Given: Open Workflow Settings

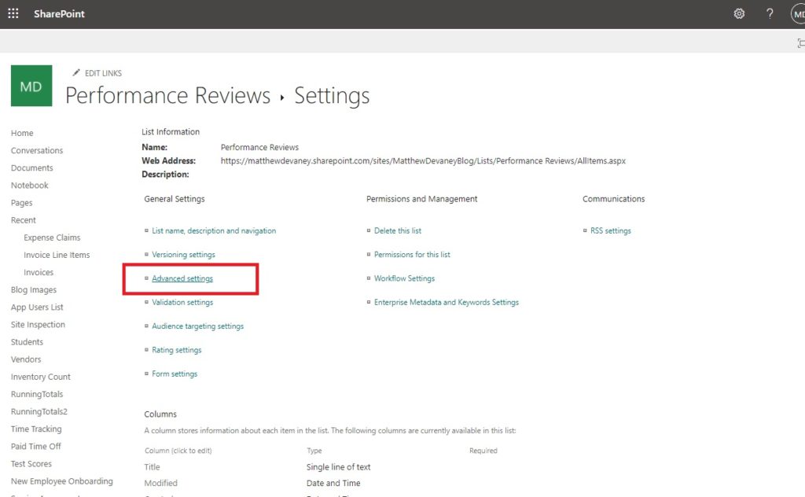Looking at the screenshot, I should pyautogui.click(x=404, y=278).
